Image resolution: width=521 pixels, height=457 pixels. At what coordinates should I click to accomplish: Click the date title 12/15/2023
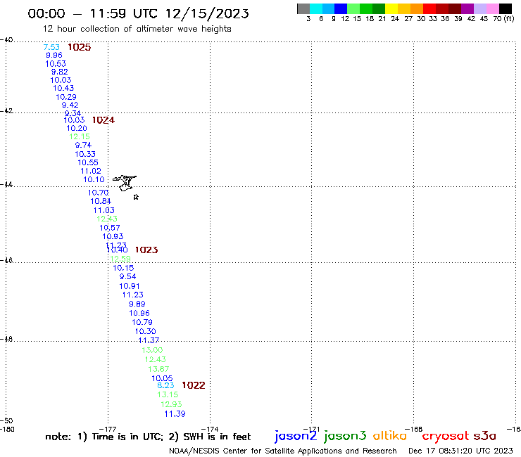click(207, 13)
